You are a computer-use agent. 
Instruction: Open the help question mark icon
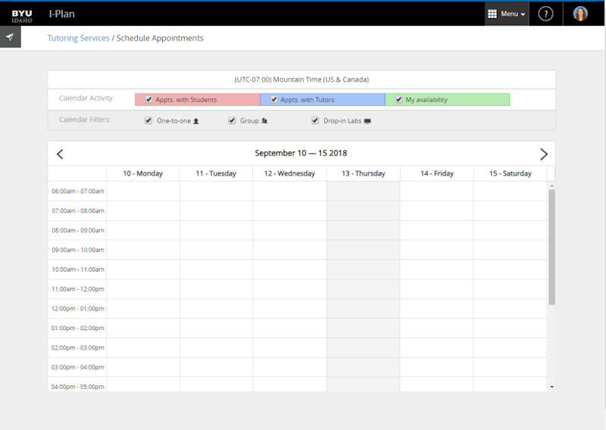point(545,14)
